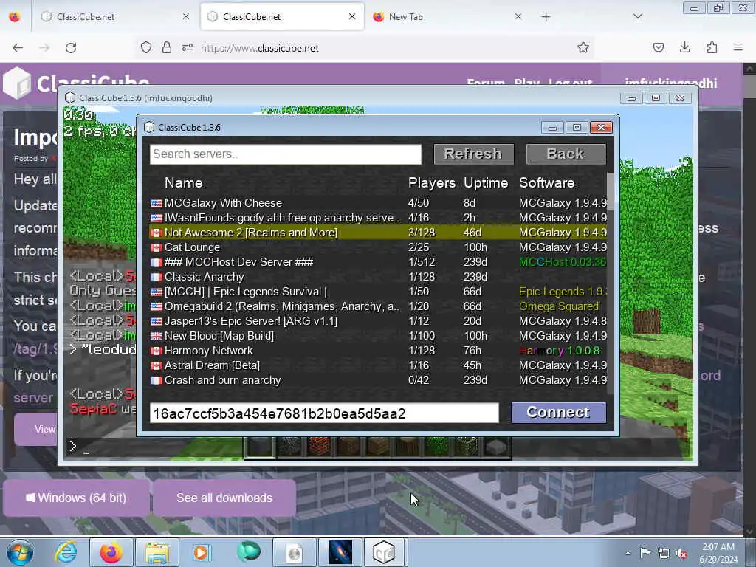This screenshot has height=567, width=756.
Task: Select the MCGalaxy With Cheese server row
Action: tap(379, 203)
